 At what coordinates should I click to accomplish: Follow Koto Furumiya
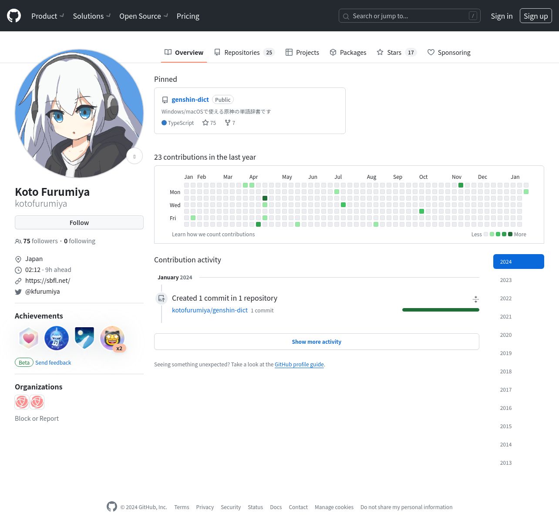[79, 222]
